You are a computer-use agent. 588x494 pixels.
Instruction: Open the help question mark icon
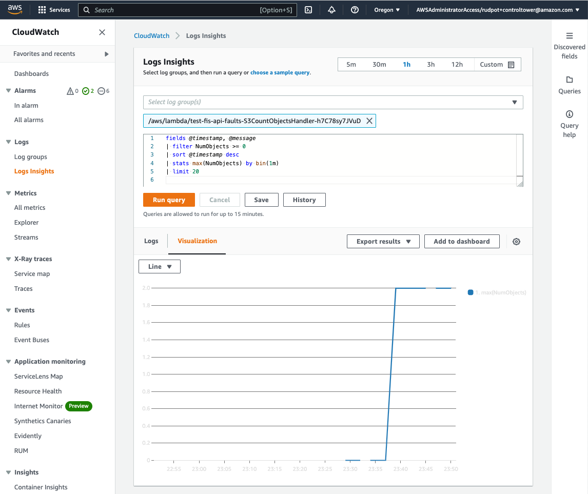point(355,9)
